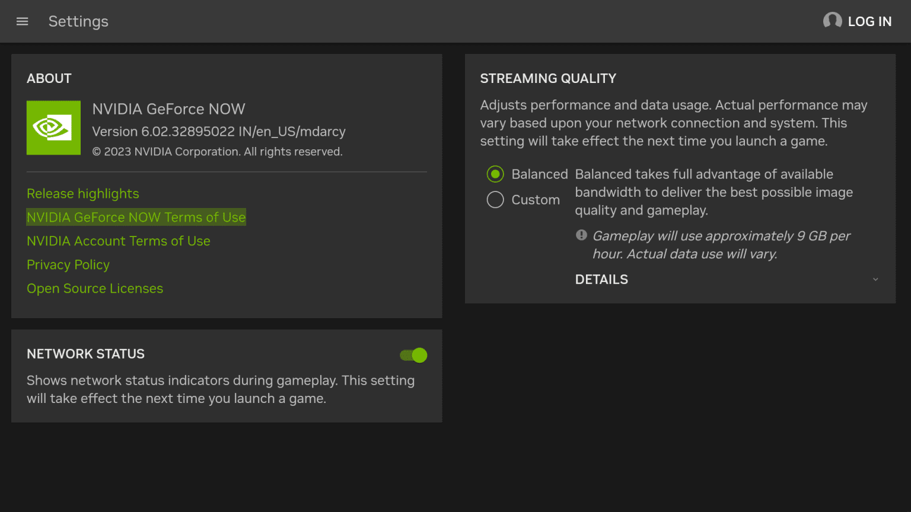Expand the Details chevron arrow
Viewport: 911px width, 512px height.
[x=875, y=280]
